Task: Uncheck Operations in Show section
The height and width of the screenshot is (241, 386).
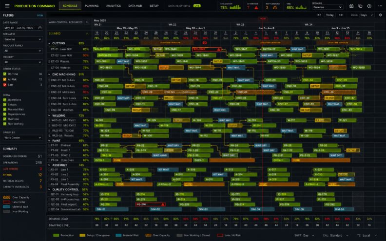Action: tap(4, 100)
